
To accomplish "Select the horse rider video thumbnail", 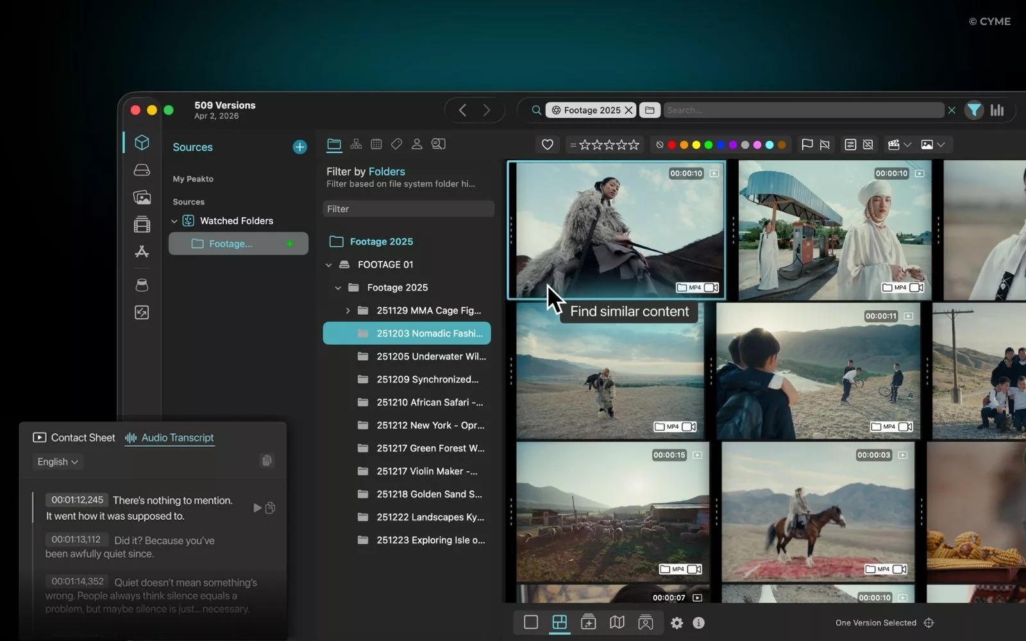I will click(818, 512).
